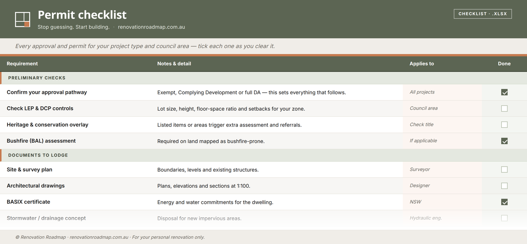This screenshot has height=244, width=527.
Task: Click note 'Disposal for new impervious areas.'
Action: pyautogui.click(x=199, y=218)
